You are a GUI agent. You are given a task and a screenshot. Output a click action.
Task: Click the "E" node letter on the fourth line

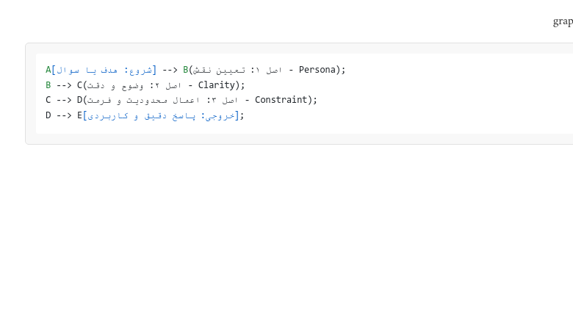pyautogui.click(x=79, y=115)
